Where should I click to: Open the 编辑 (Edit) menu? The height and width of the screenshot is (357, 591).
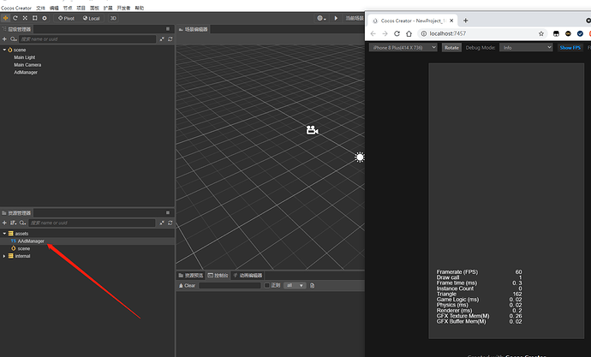[x=54, y=8]
